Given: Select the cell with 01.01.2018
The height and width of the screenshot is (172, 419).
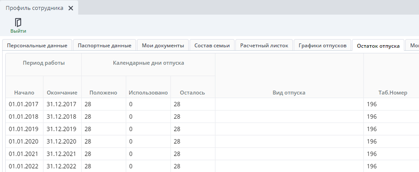Looking at the screenshot, I should click(x=24, y=117).
